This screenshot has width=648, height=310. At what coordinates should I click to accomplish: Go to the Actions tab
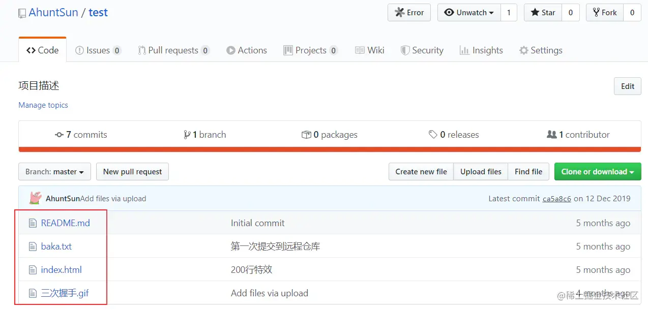pos(247,50)
